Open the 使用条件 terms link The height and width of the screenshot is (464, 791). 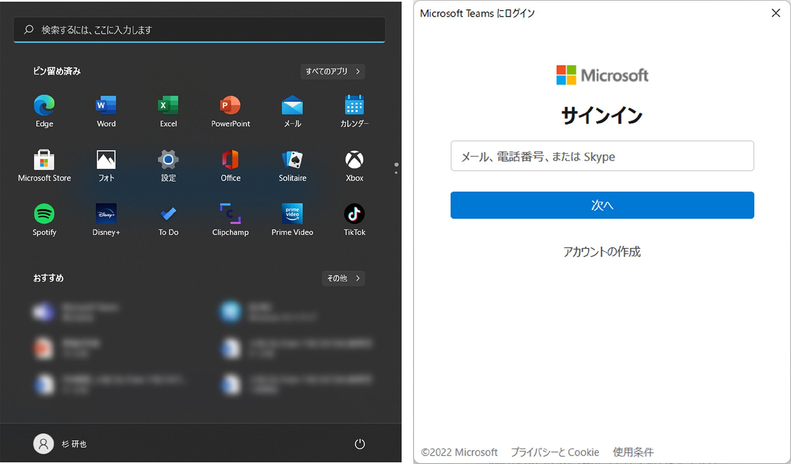coord(633,452)
